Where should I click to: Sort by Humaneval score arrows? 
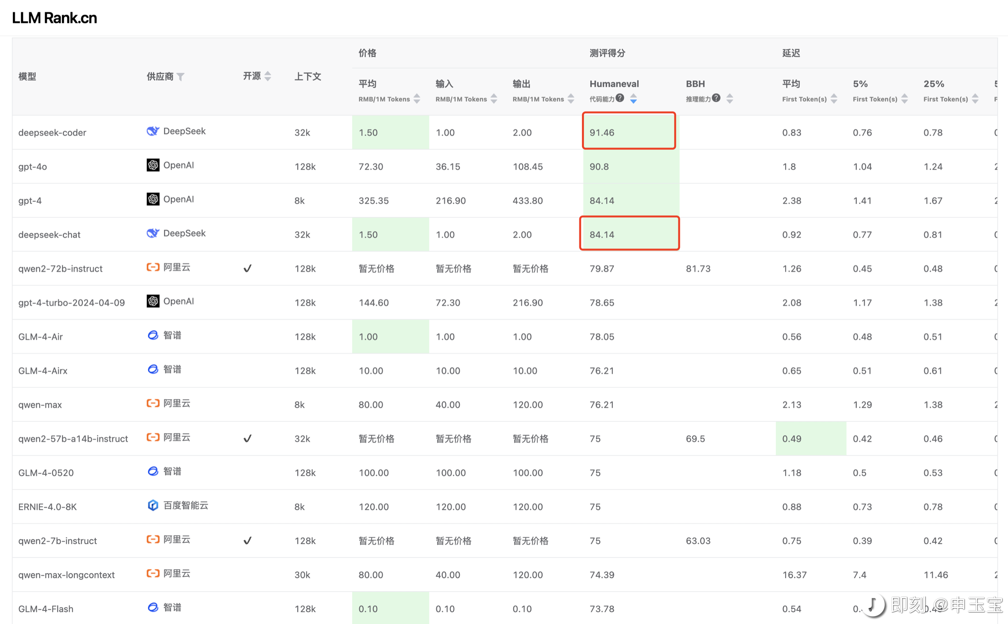(633, 99)
